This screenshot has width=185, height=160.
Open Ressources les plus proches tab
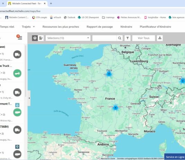point(61,27)
